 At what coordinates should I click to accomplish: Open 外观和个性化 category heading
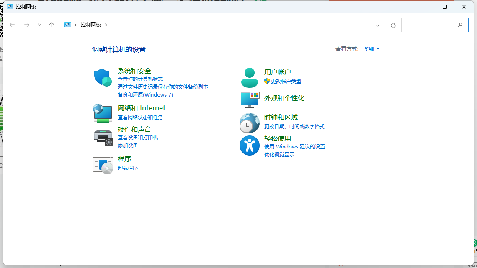coord(284,98)
